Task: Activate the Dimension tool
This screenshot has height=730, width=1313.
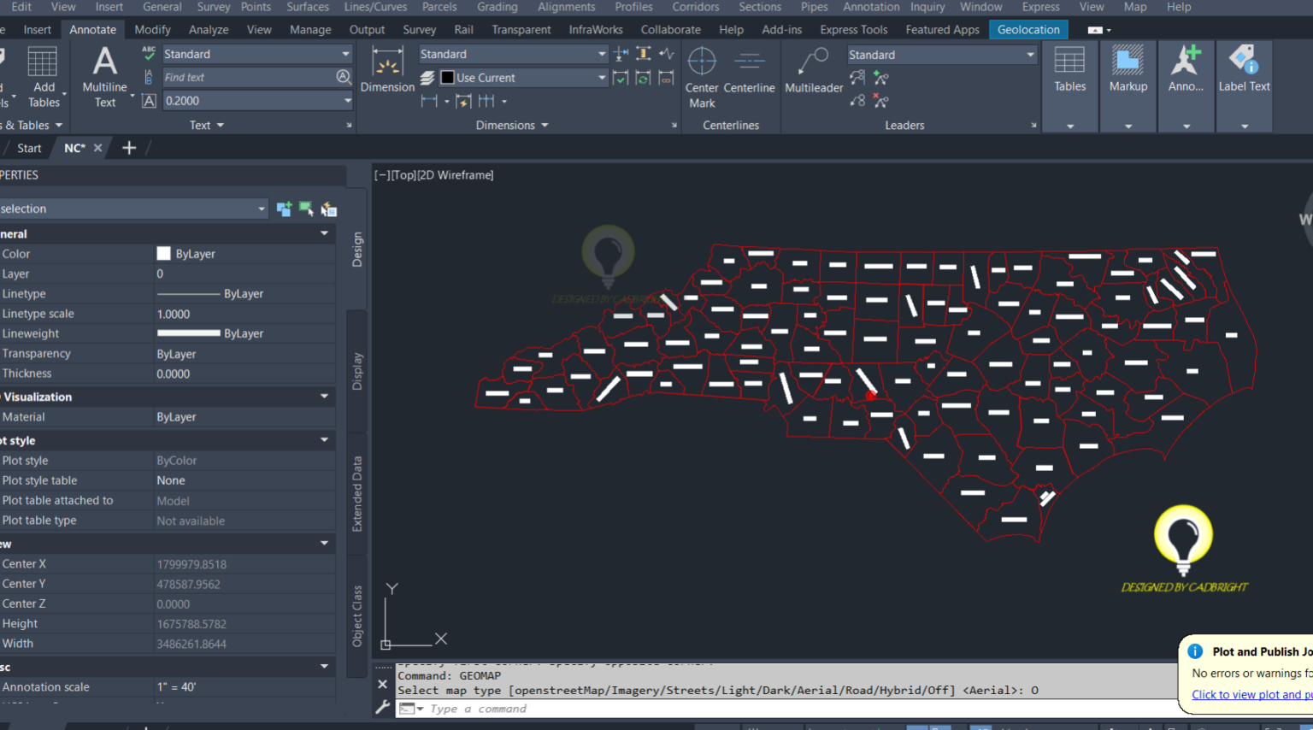Action: pos(387,69)
